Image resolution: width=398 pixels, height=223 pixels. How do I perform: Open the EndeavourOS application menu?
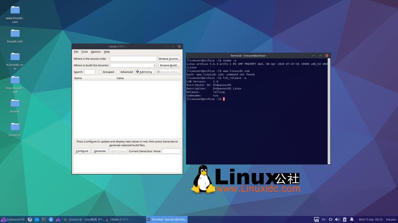[13, 219]
